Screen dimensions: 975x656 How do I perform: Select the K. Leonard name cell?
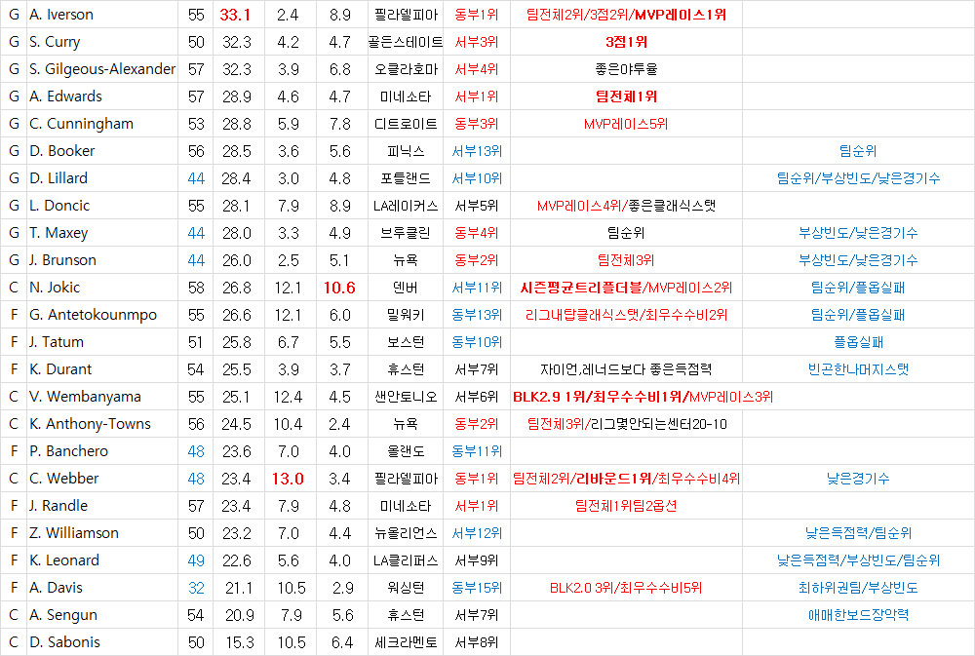click(x=102, y=561)
